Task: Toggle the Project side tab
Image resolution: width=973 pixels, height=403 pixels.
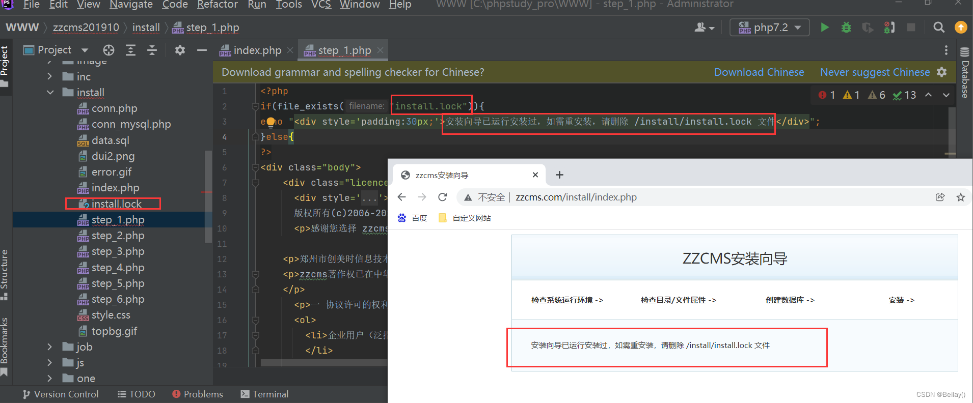Action: pos(5,66)
